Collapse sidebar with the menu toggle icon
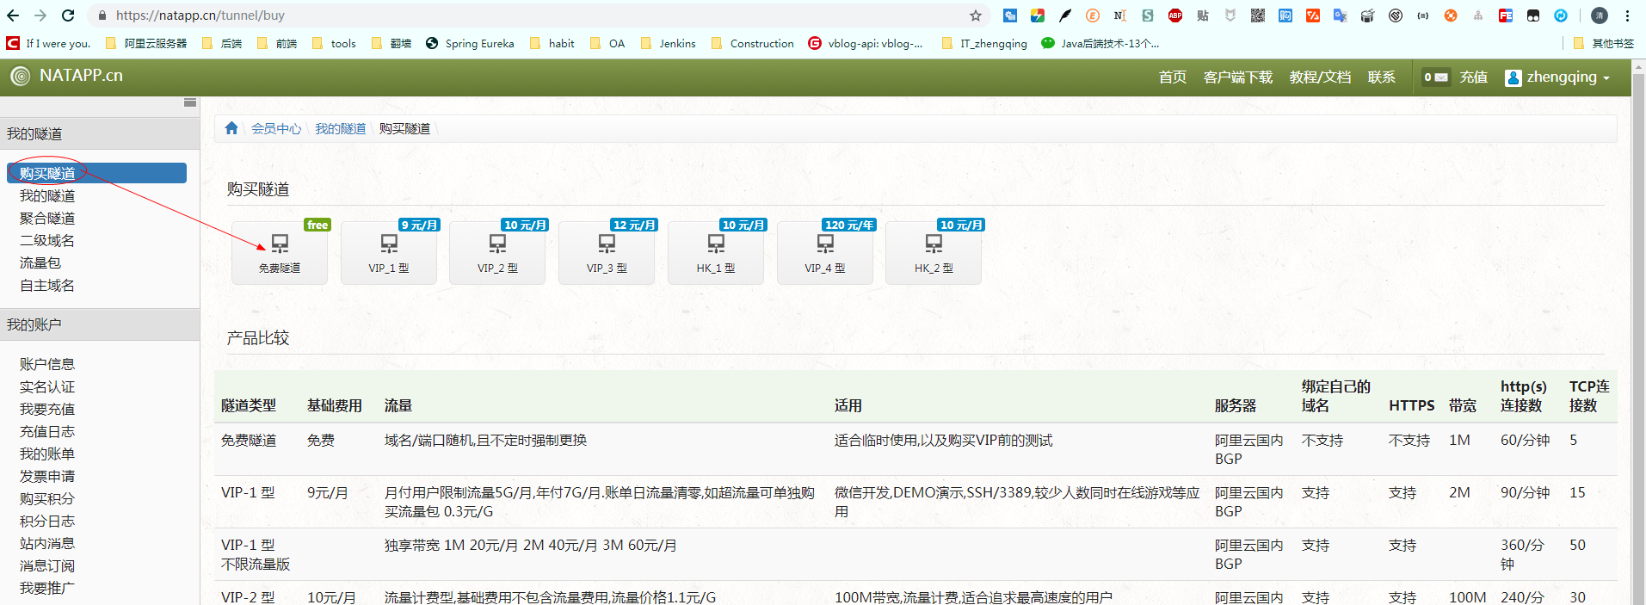Screen dimensions: 1646x605 [x=190, y=102]
